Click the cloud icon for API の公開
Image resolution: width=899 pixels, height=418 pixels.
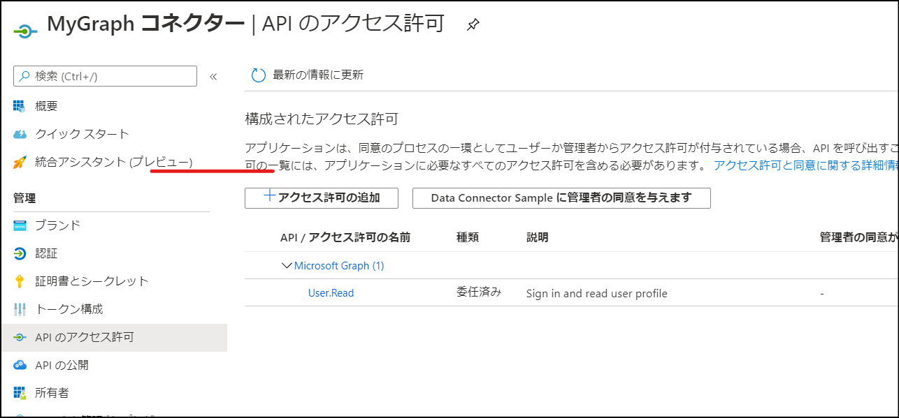pos(20,365)
